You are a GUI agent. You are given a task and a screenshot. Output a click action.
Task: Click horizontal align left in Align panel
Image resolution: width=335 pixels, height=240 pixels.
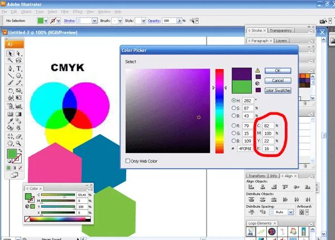tap(251, 187)
